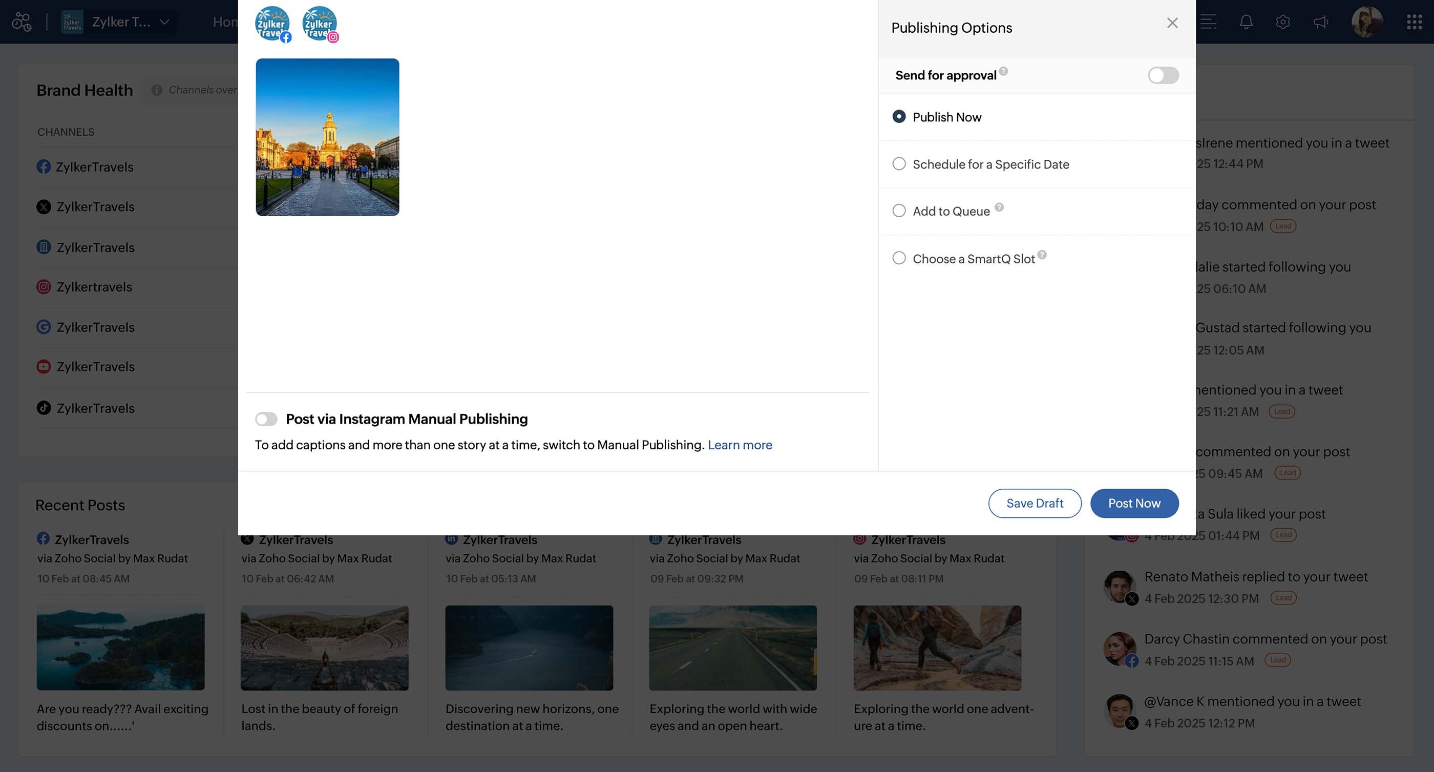
Task: Open the settings gear icon
Action: pos(1282,22)
